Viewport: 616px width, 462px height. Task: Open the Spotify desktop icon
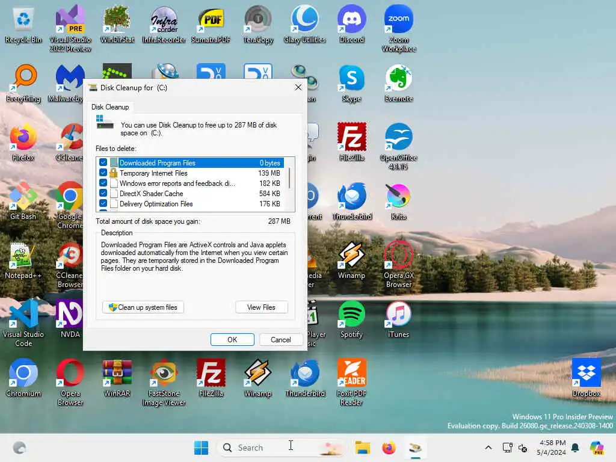pos(351,319)
